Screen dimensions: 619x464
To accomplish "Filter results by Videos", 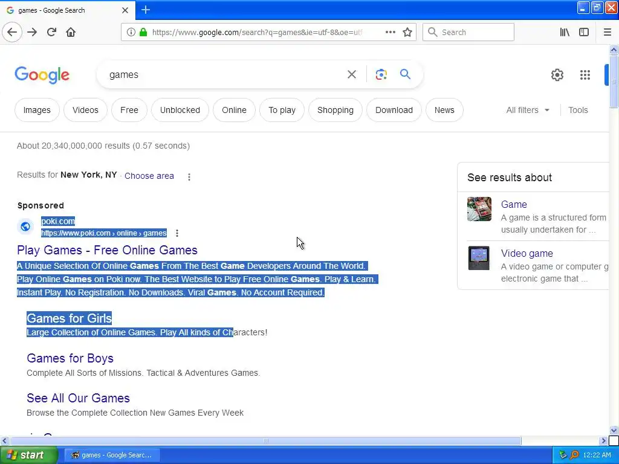I will point(85,110).
